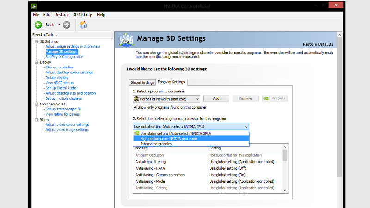Select High-performance NVIDIA processor option

point(169,138)
